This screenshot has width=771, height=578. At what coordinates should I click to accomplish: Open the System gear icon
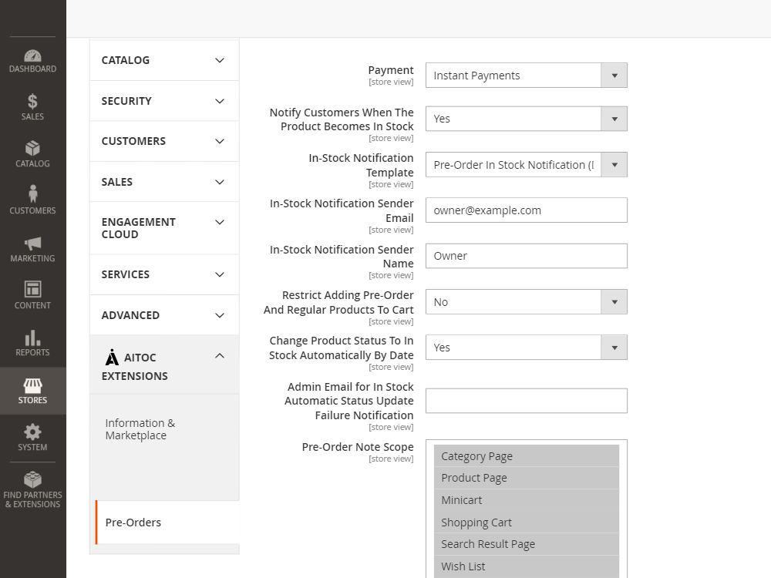(x=32, y=432)
